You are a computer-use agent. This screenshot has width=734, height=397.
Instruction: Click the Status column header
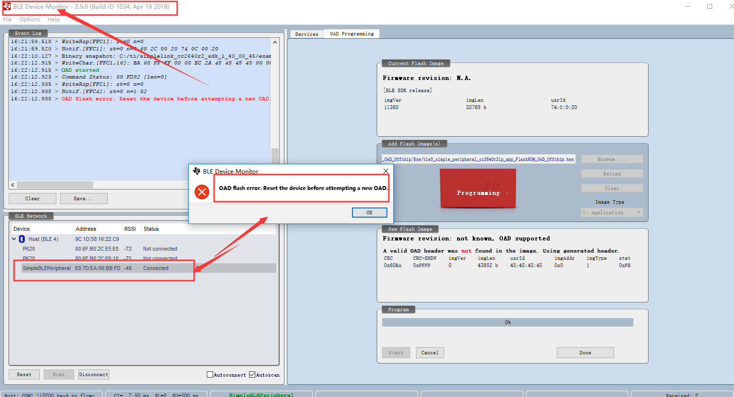(x=209, y=229)
